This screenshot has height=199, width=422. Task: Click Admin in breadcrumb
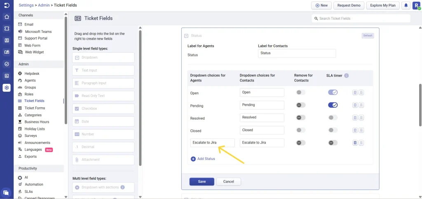click(x=44, y=5)
